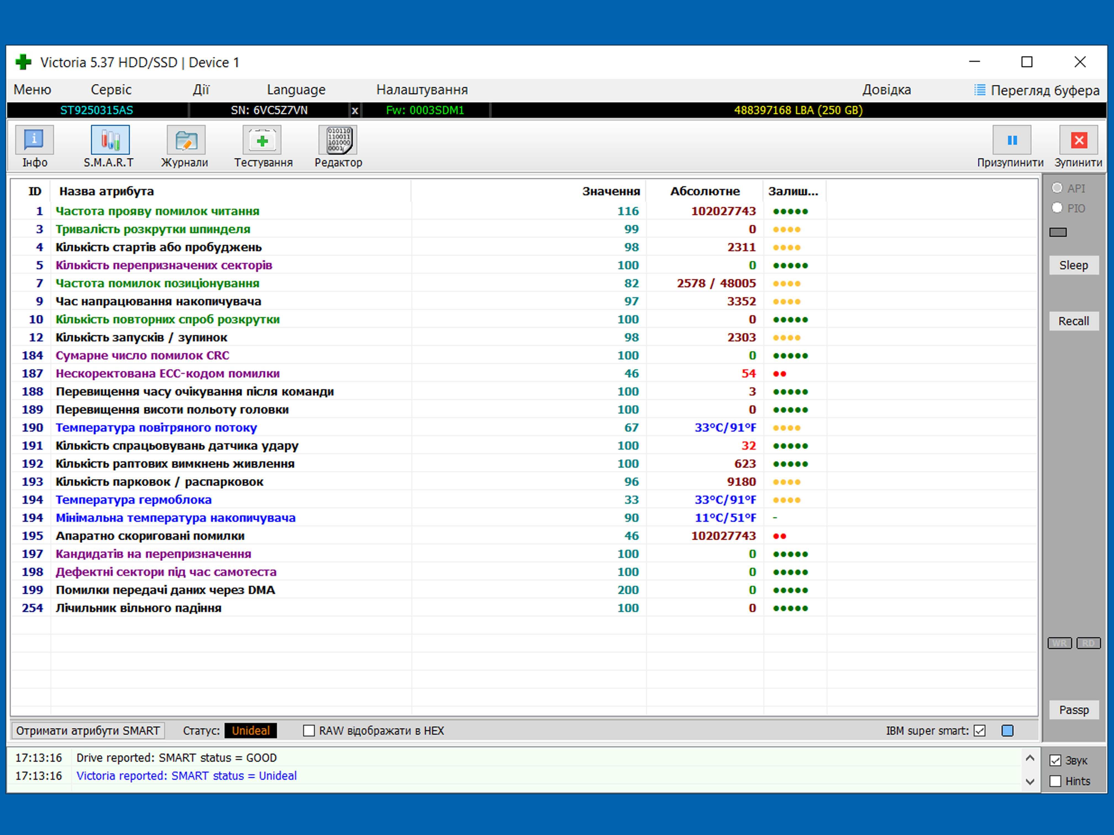The height and width of the screenshot is (835, 1114).
Task: Click log line Victoria reported: SMART status = Unideal
Action: tap(186, 776)
